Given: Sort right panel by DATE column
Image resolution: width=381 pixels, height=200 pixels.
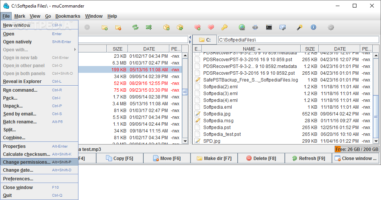Looking at the screenshot, I should coord(340,49).
